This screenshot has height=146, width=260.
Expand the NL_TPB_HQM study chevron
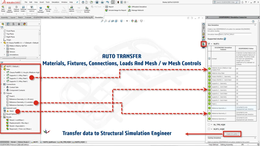[x=212, y=124]
